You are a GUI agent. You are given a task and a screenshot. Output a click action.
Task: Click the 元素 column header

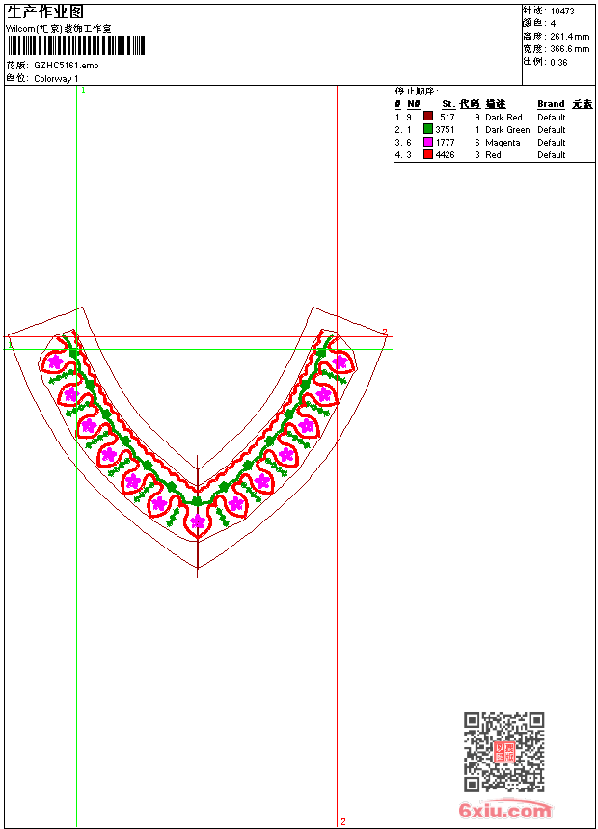coord(583,104)
